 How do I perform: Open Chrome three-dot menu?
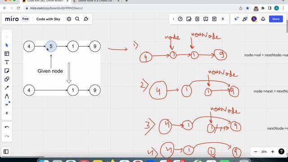coord(283,8)
